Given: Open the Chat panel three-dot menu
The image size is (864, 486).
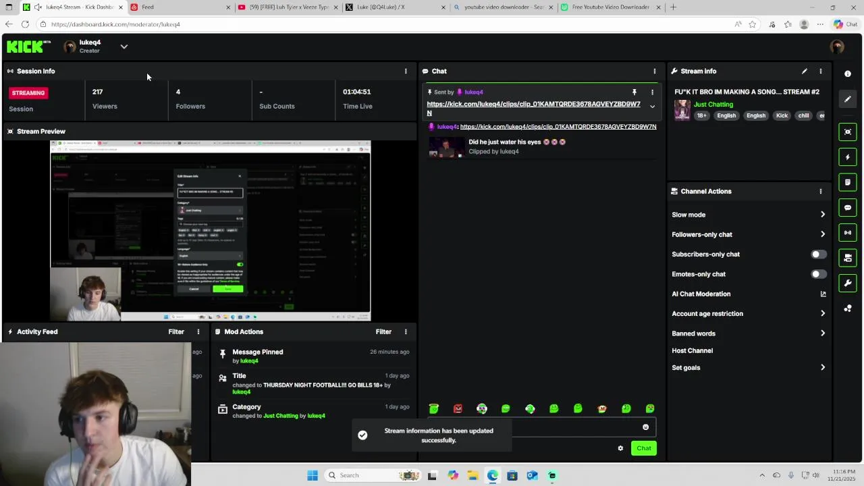Looking at the screenshot, I should [x=654, y=71].
